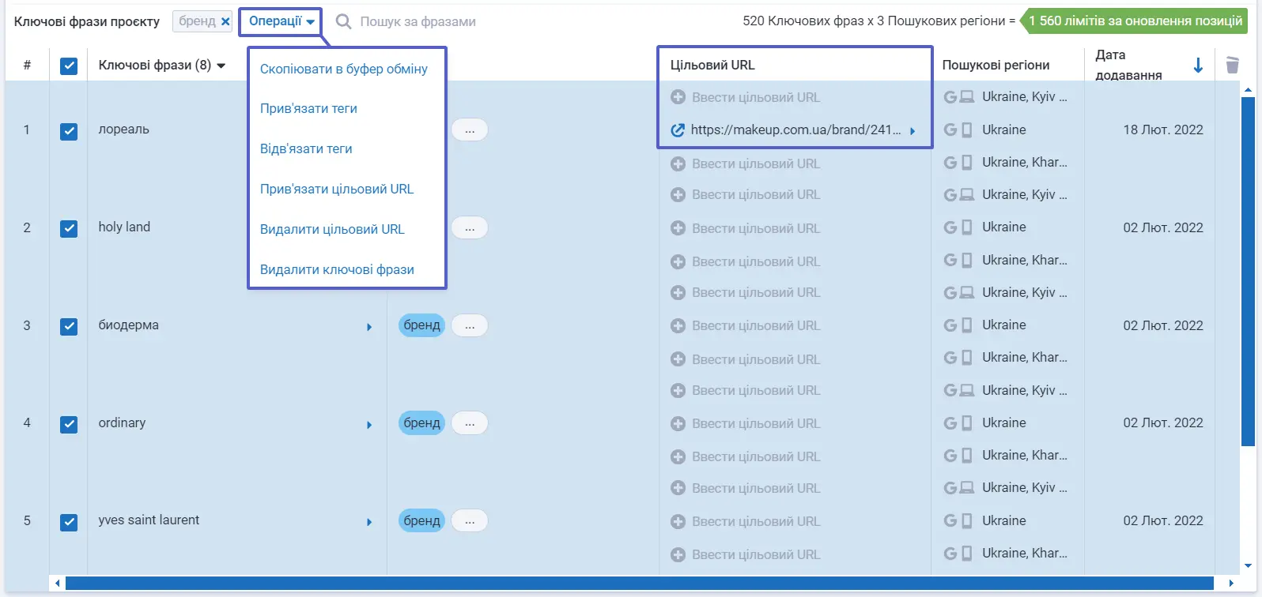Image resolution: width=1262 pixels, height=597 pixels.
Task: Click the "Дата додавання" column header label
Action: 1128,65
